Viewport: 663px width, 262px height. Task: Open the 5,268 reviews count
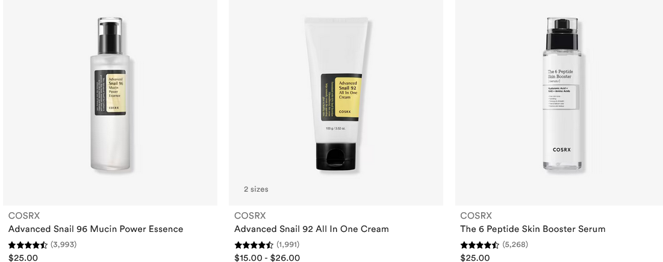pos(515,245)
